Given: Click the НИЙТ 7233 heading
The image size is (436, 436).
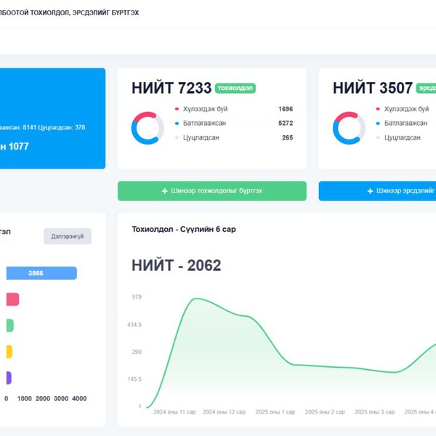Looking at the screenshot, I should [171, 88].
